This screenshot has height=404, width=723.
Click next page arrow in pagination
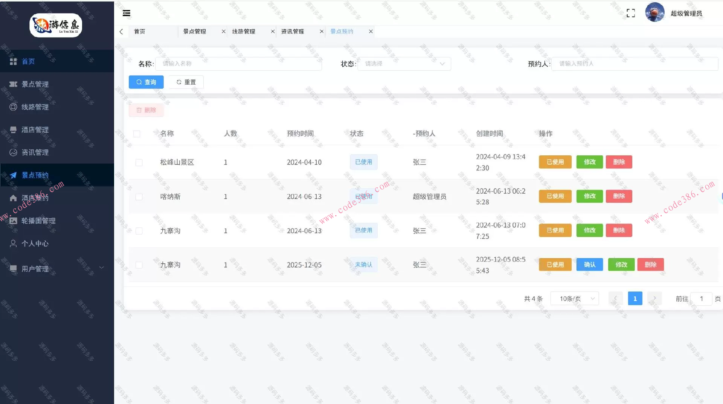[654, 298]
